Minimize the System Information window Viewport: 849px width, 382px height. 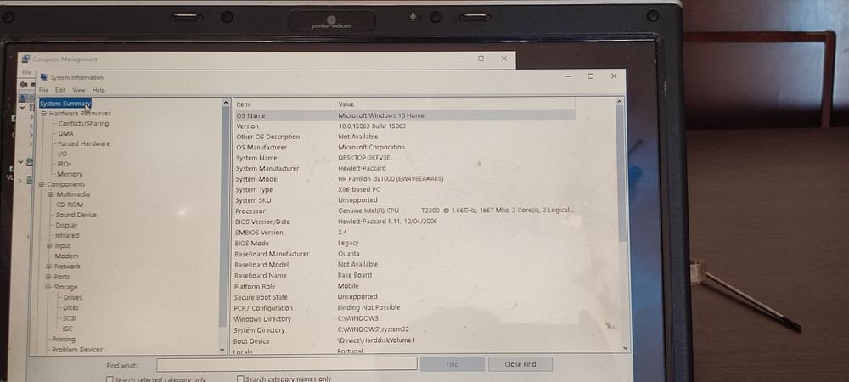[x=568, y=77]
